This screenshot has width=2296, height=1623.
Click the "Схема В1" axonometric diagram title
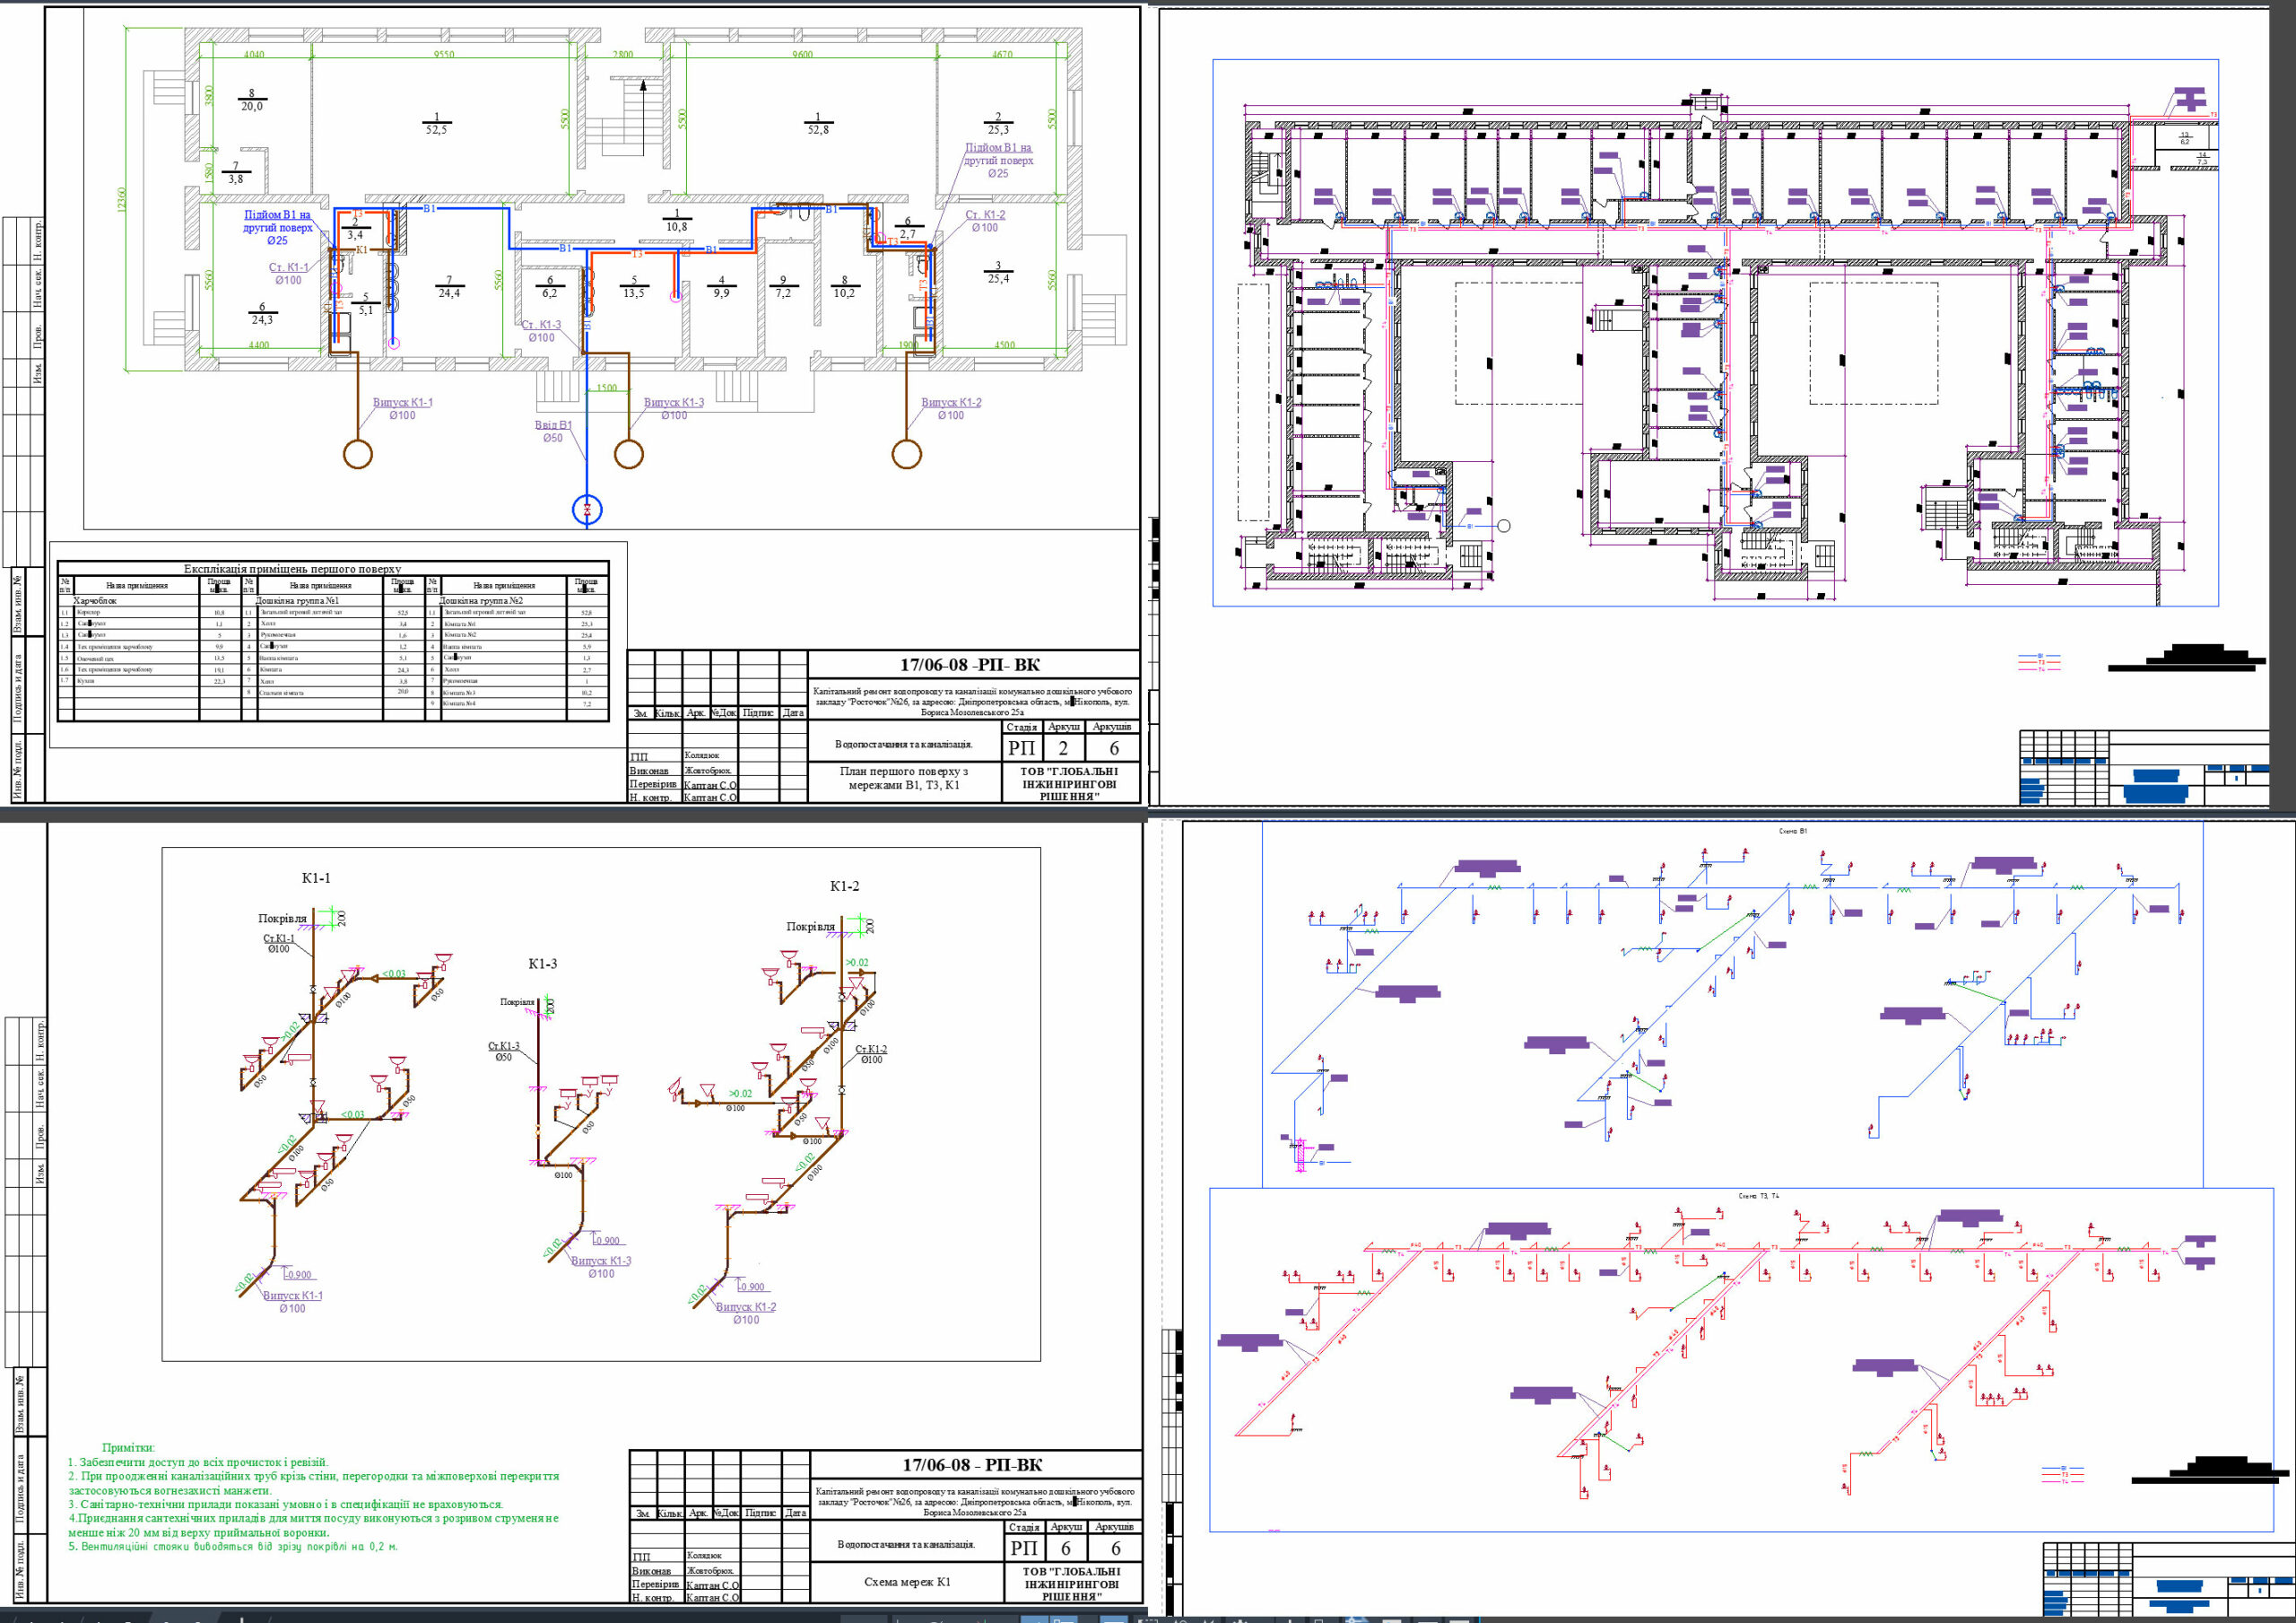coord(1793,831)
